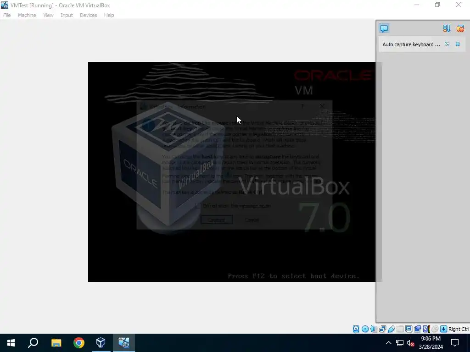Open Windows taskbar search
470x352 pixels.
pyautogui.click(x=33, y=343)
